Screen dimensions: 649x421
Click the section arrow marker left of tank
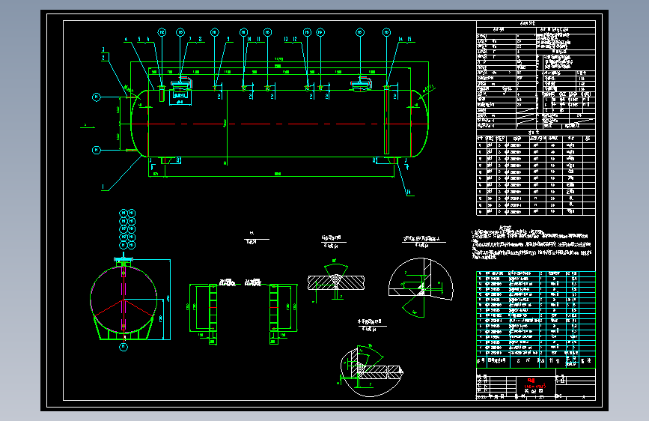pos(87,126)
